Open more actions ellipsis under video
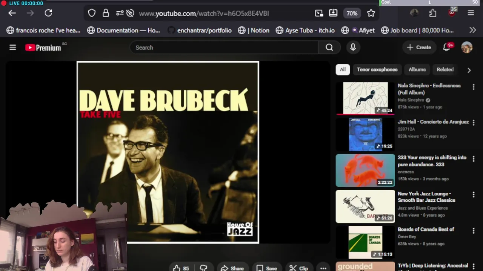The height and width of the screenshot is (271, 483). [x=323, y=268]
